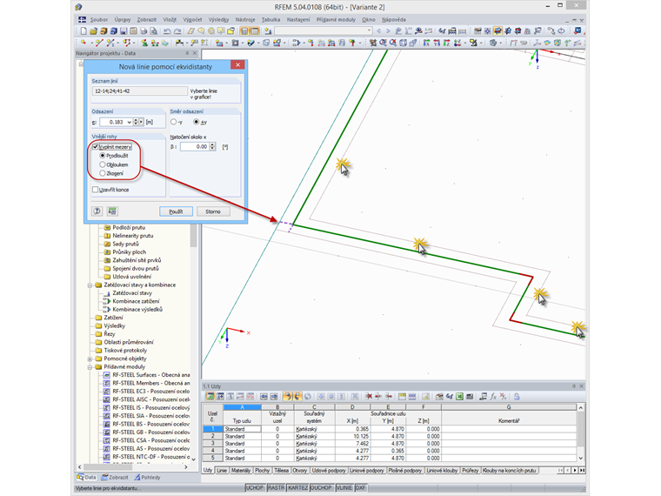Image resolution: width=661 pixels, height=496 pixels.
Task: Click the New document icon in toolbar
Action: point(83,30)
